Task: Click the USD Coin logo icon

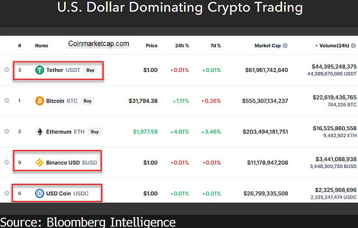Action: [40, 194]
